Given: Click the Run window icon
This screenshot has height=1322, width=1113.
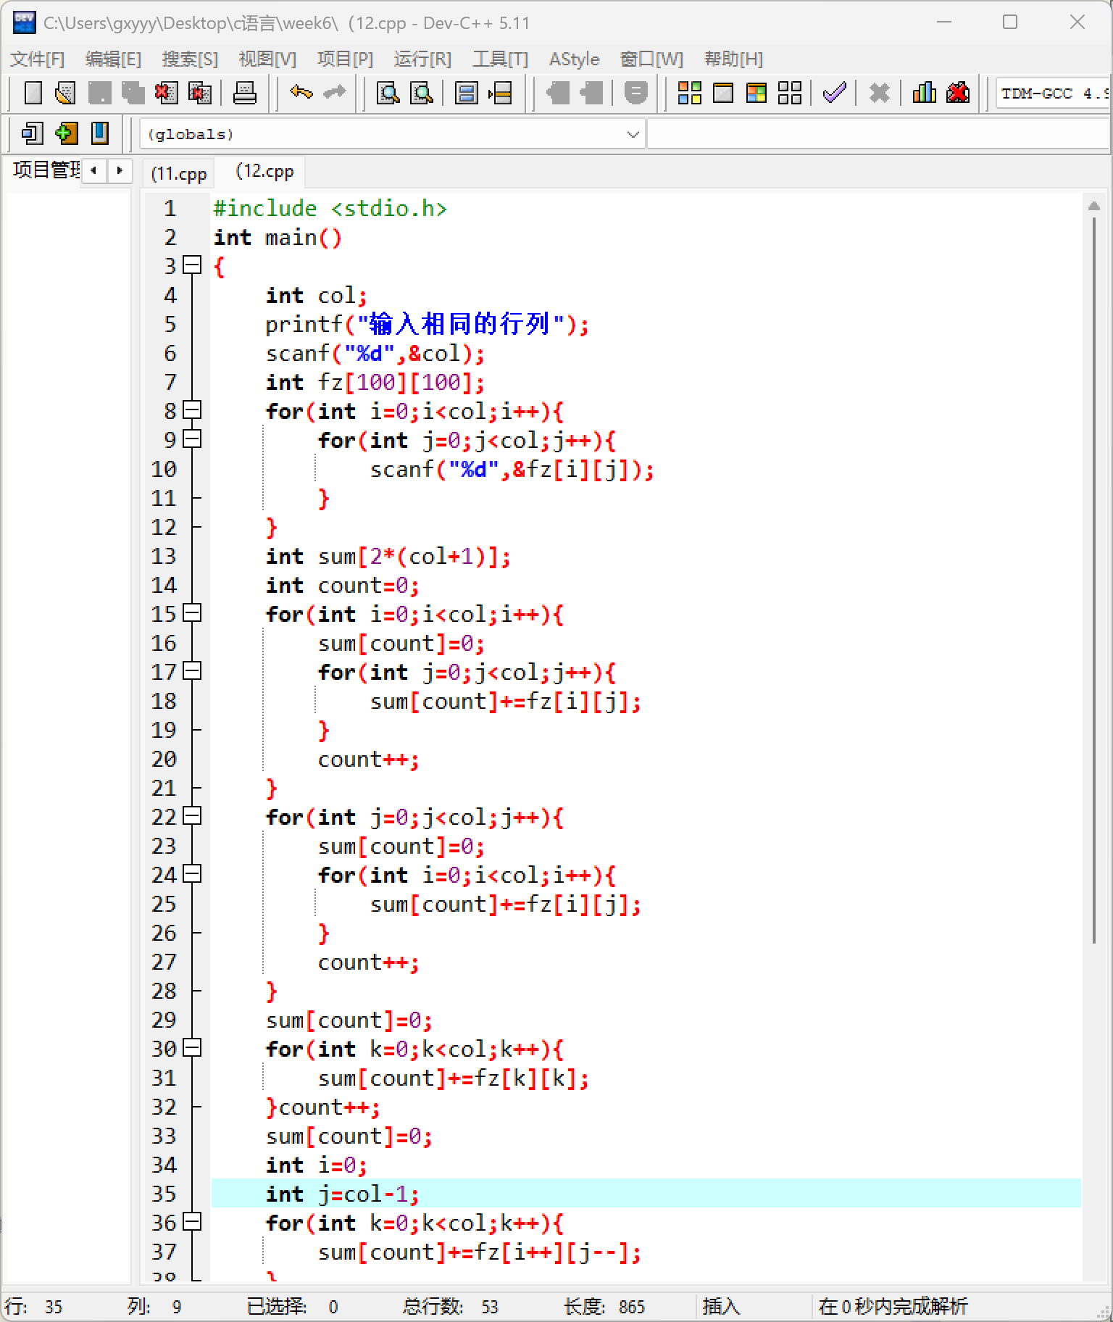Looking at the screenshot, I should point(723,93).
